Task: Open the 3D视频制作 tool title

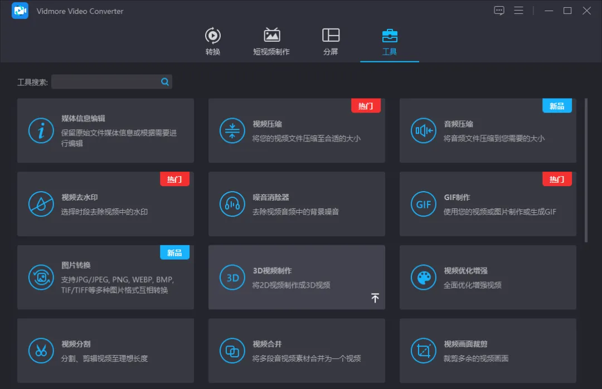Action: 272,271
